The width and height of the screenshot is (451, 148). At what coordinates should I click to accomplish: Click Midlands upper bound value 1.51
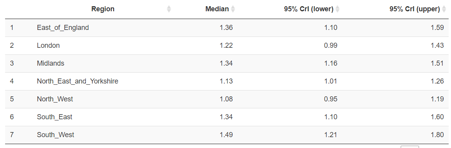437,63
